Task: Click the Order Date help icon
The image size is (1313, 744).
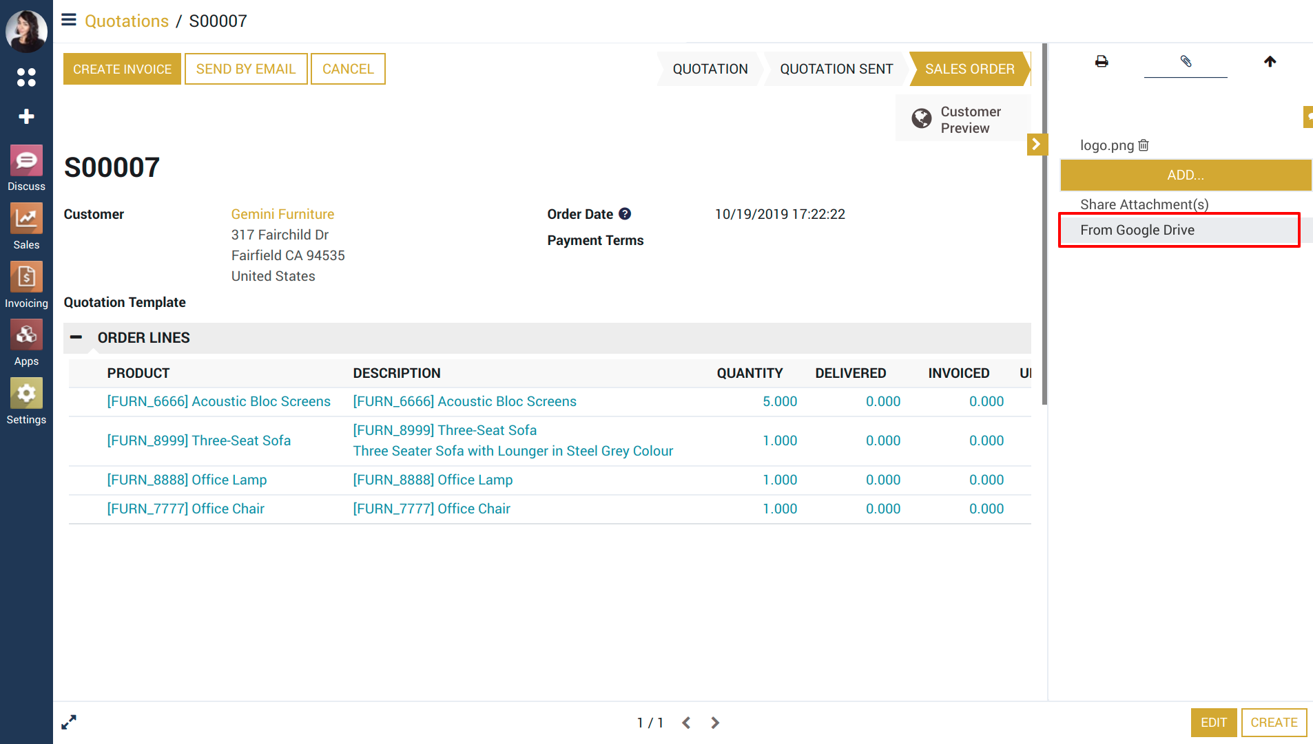Action: click(625, 214)
